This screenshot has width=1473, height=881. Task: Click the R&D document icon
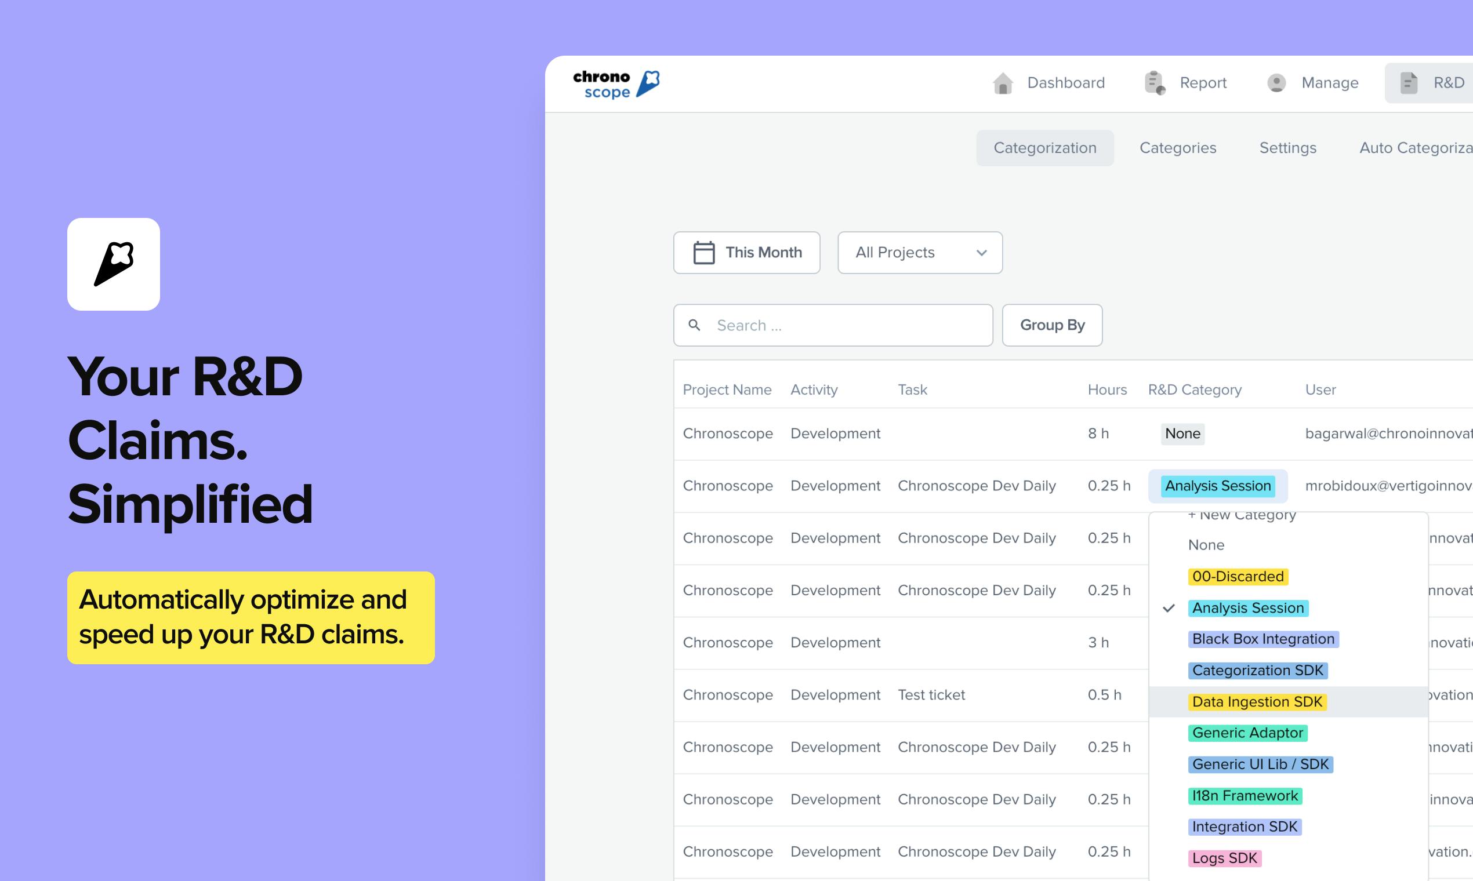[x=1408, y=83]
